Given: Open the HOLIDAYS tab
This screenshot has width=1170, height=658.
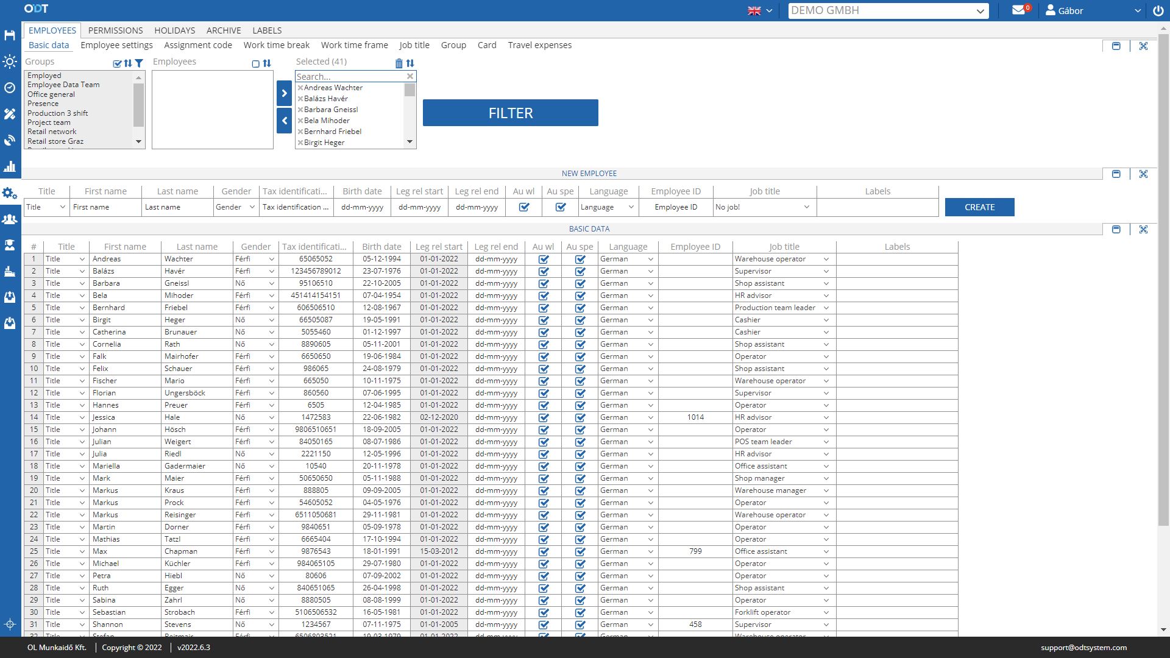Looking at the screenshot, I should click(x=174, y=30).
